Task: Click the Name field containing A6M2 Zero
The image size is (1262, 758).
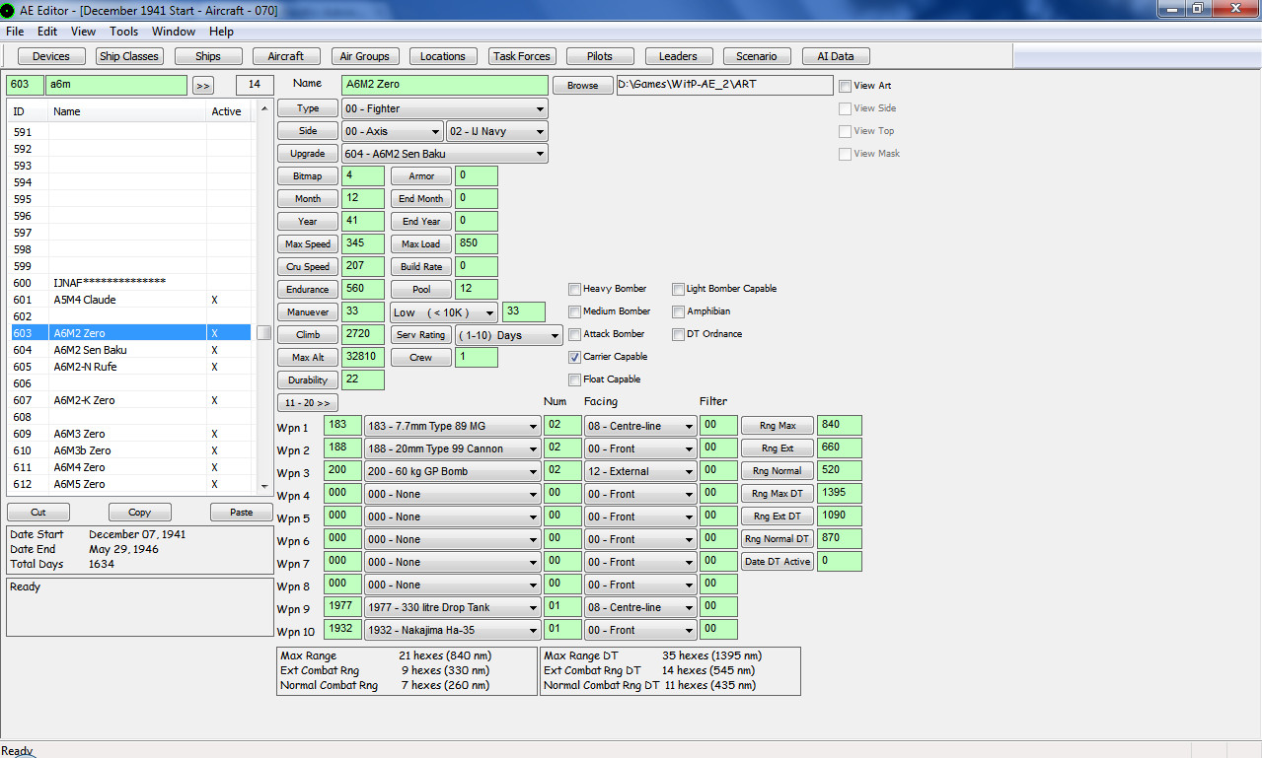Action: coord(445,86)
